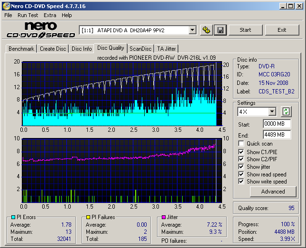The height and width of the screenshot is (248, 306).
Task: Switch to the Benchmark tab
Action: coord(21,49)
